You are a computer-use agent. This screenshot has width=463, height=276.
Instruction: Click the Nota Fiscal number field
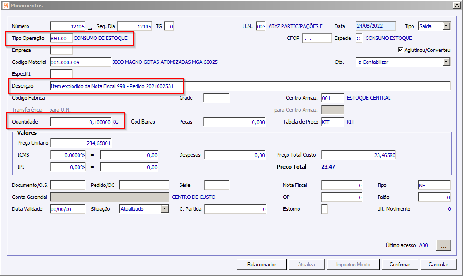(x=342, y=185)
